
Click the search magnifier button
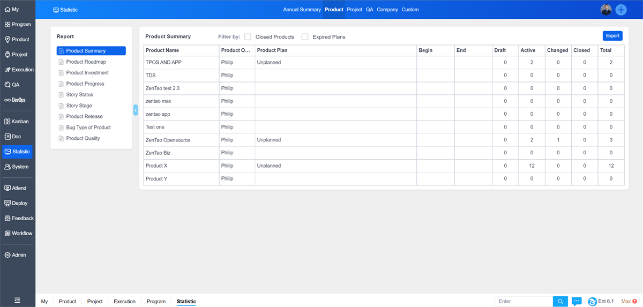[x=560, y=302]
